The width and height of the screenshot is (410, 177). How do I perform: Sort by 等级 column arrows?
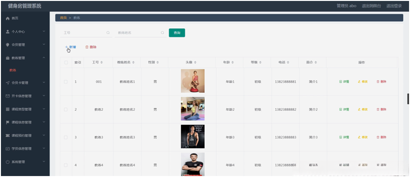[x=260, y=63]
